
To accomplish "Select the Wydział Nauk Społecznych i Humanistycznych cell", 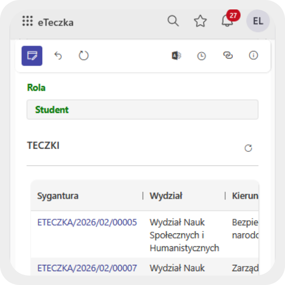I will click(x=184, y=235).
